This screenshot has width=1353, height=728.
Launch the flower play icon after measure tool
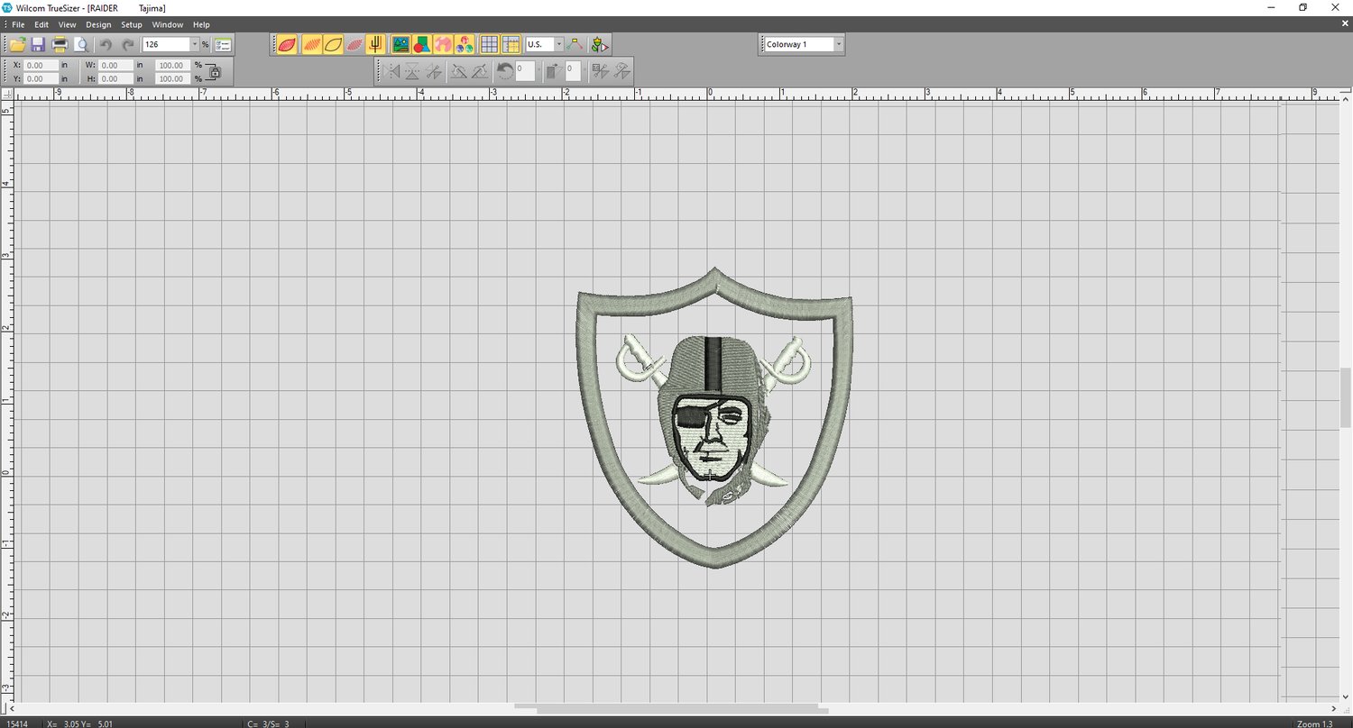point(600,44)
